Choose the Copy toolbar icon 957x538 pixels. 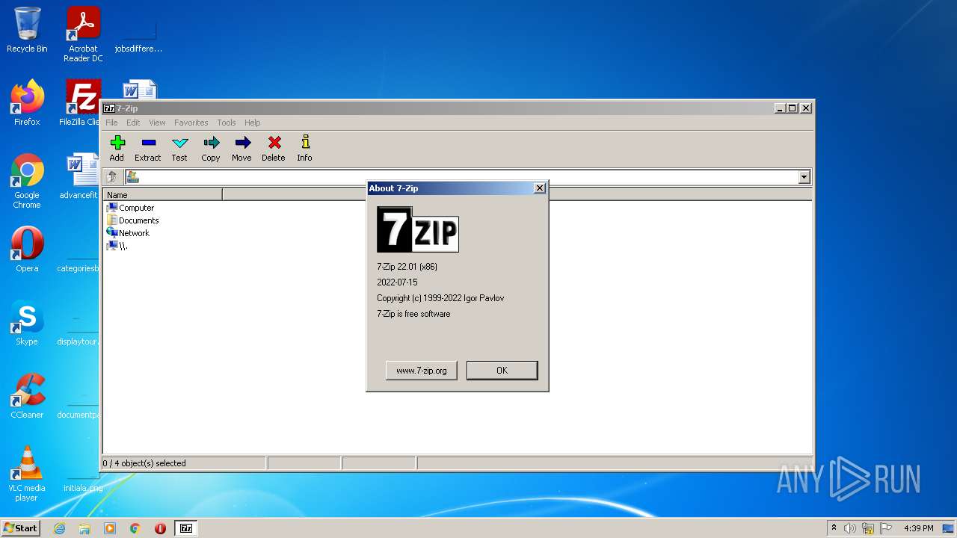pos(211,148)
